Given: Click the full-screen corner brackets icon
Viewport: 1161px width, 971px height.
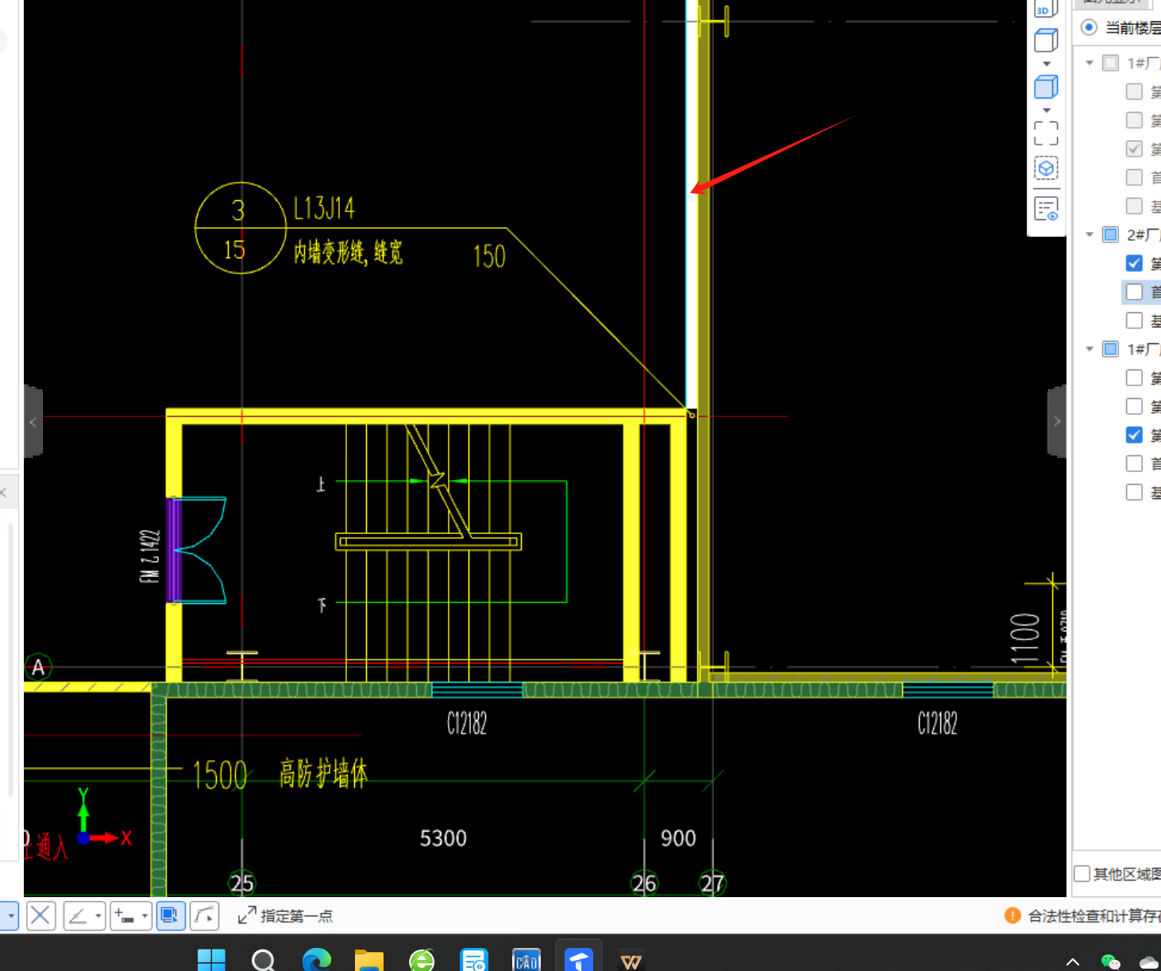Looking at the screenshot, I should (1046, 133).
